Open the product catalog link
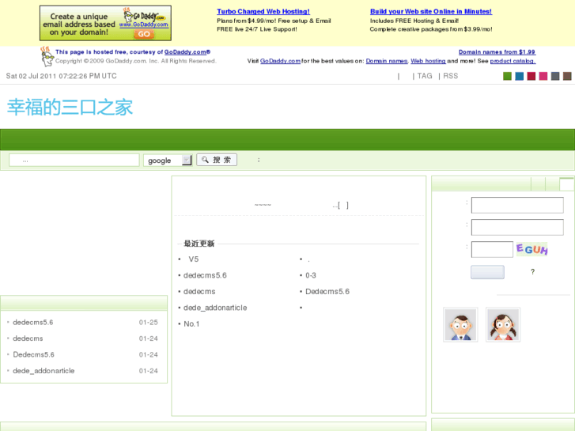Image resolution: width=575 pixels, height=431 pixels. click(x=513, y=61)
